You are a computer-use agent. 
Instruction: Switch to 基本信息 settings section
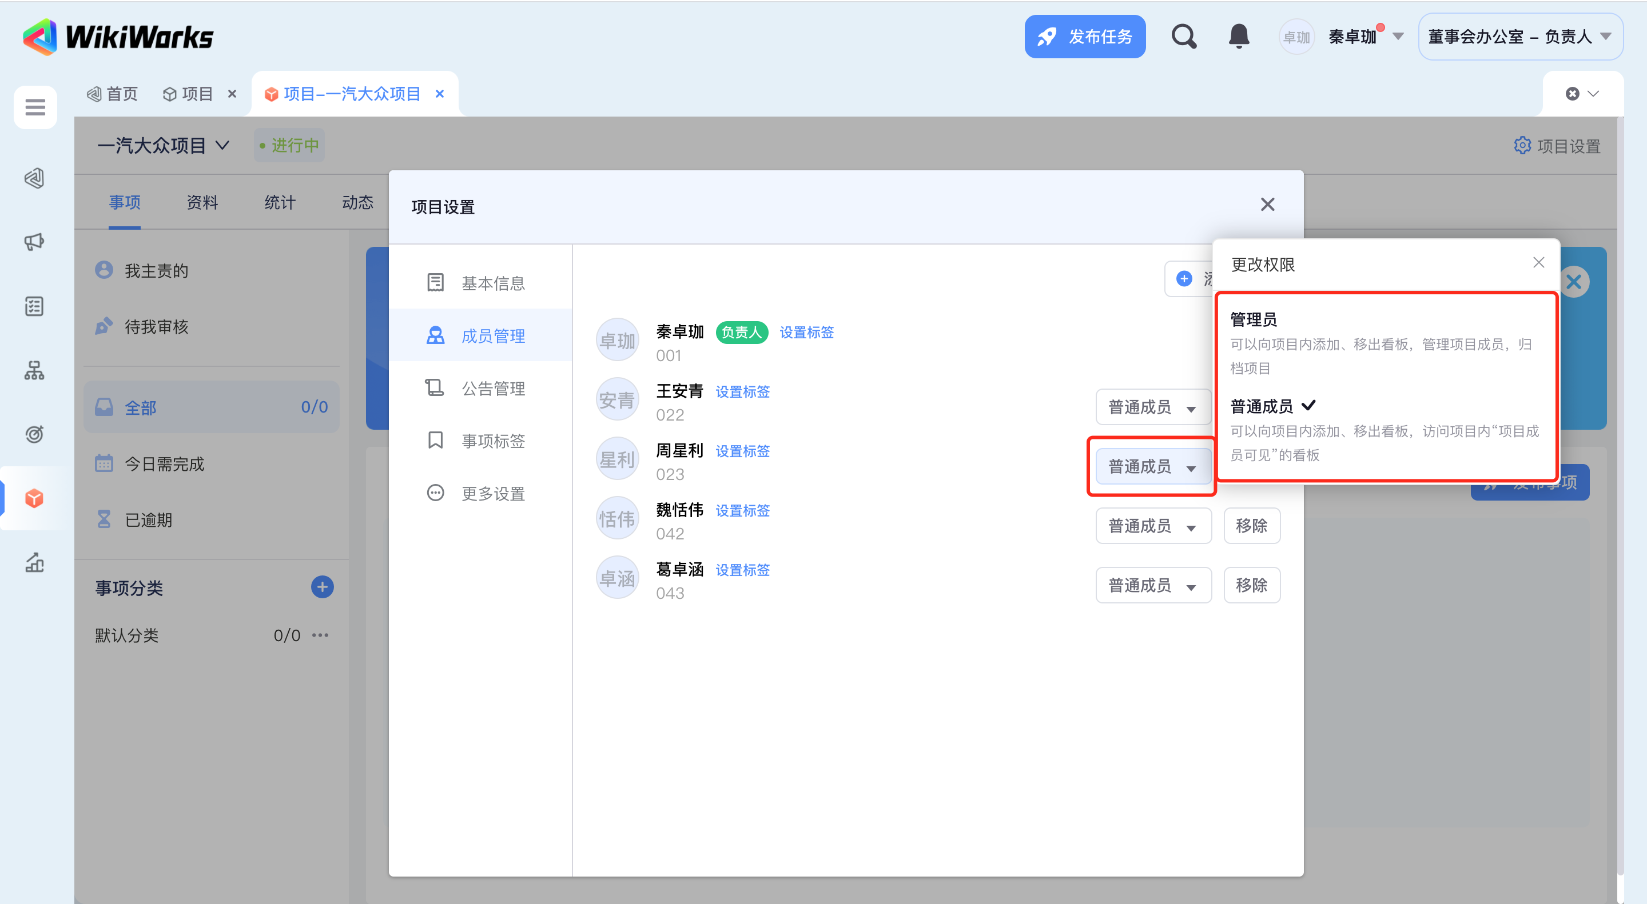[x=492, y=283]
